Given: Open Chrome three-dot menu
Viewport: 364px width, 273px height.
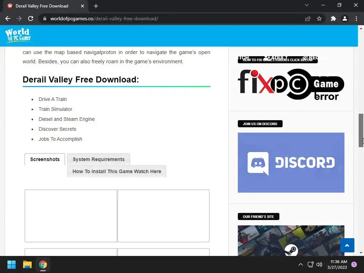Looking at the screenshot, I should (x=356, y=18).
